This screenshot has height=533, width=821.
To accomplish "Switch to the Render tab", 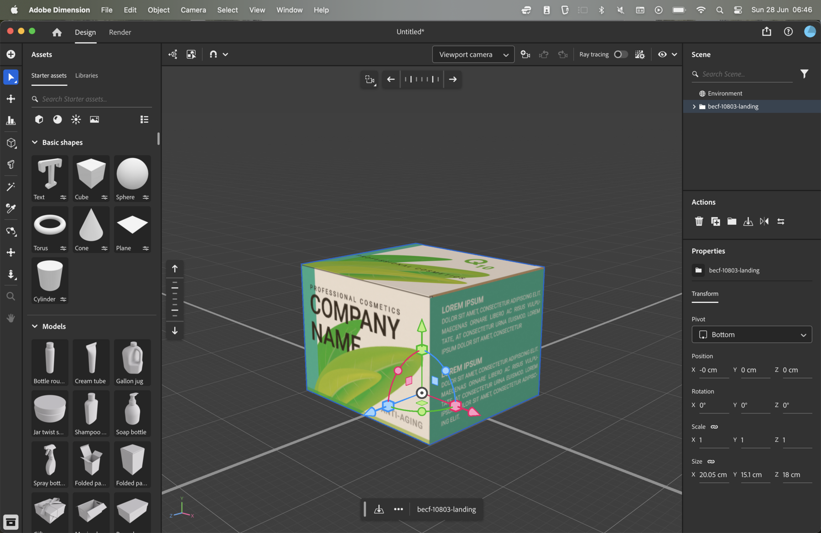I will click(x=120, y=32).
